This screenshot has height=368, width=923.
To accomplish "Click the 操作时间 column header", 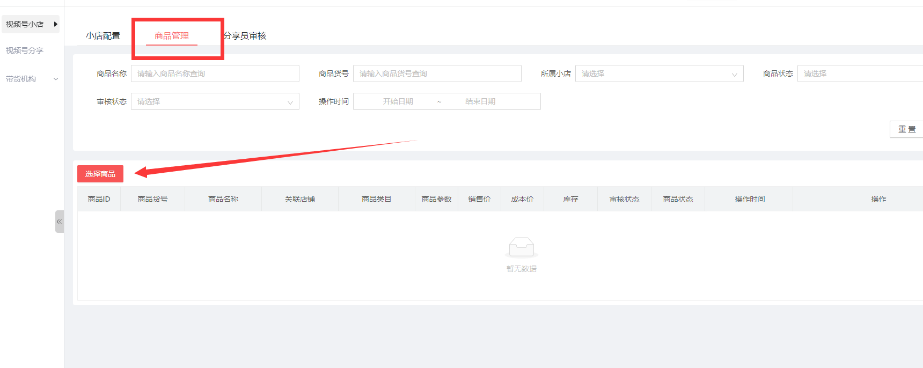I will tap(749, 199).
